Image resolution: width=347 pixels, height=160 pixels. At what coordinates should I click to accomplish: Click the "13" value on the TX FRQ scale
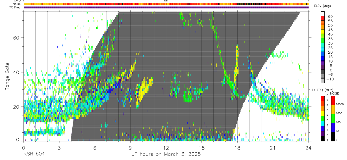[x=327, y=120]
